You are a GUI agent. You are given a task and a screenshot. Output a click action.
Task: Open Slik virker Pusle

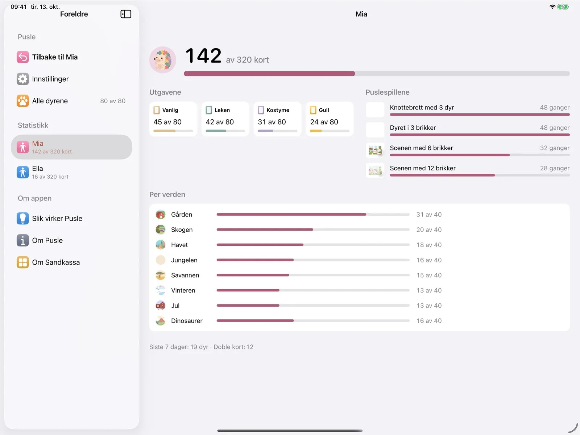(72, 219)
